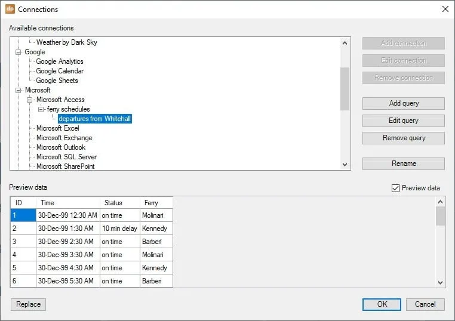Click the Remove query button

coord(403,138)
